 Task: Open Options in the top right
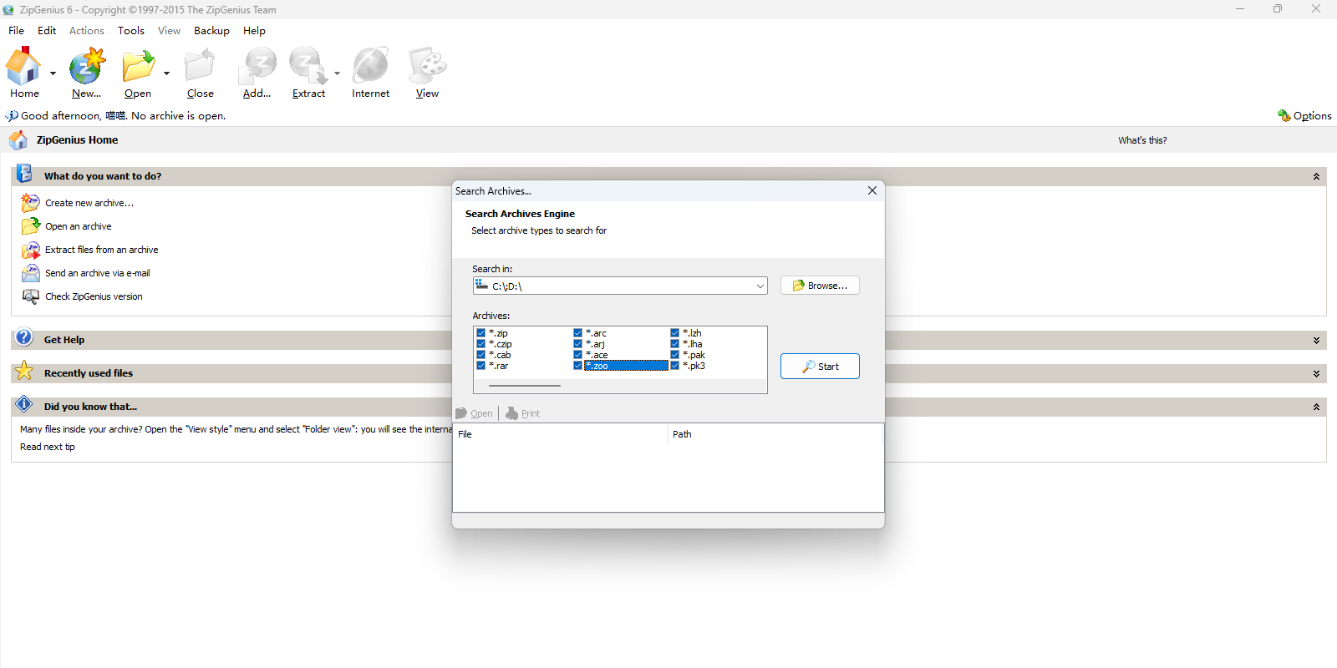pos(1304,116)
